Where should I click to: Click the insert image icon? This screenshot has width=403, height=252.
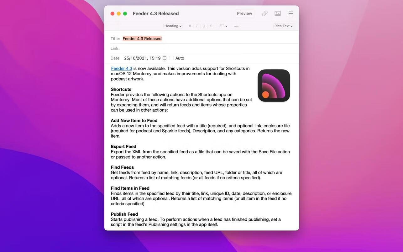[278, 13]
